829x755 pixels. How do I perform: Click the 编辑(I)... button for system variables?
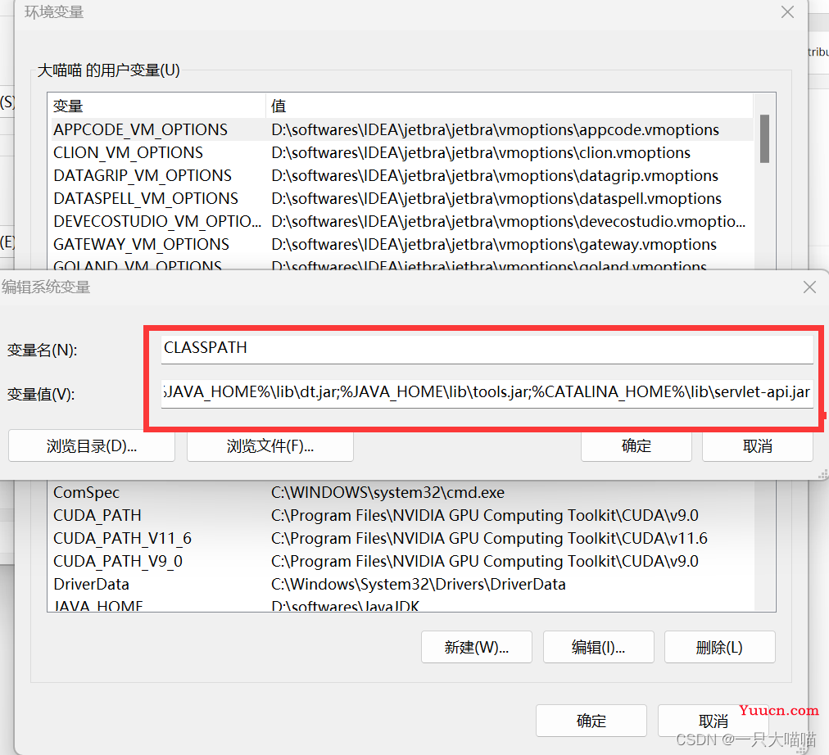(x=599, y=647)
